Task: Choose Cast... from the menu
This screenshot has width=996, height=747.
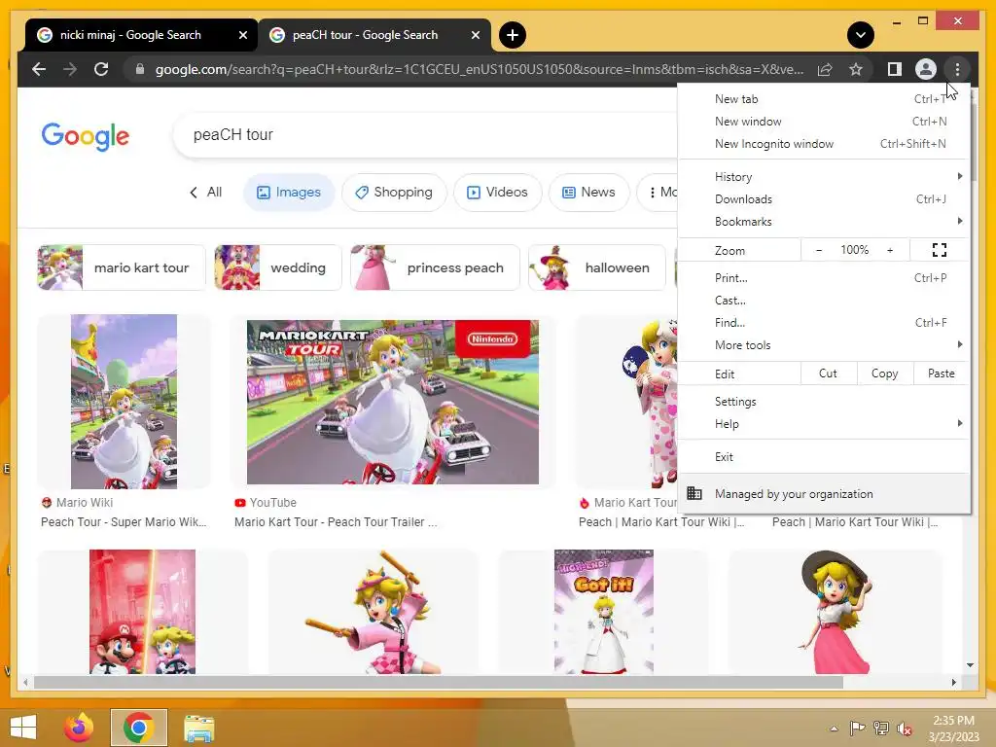Action: (824, 300)
